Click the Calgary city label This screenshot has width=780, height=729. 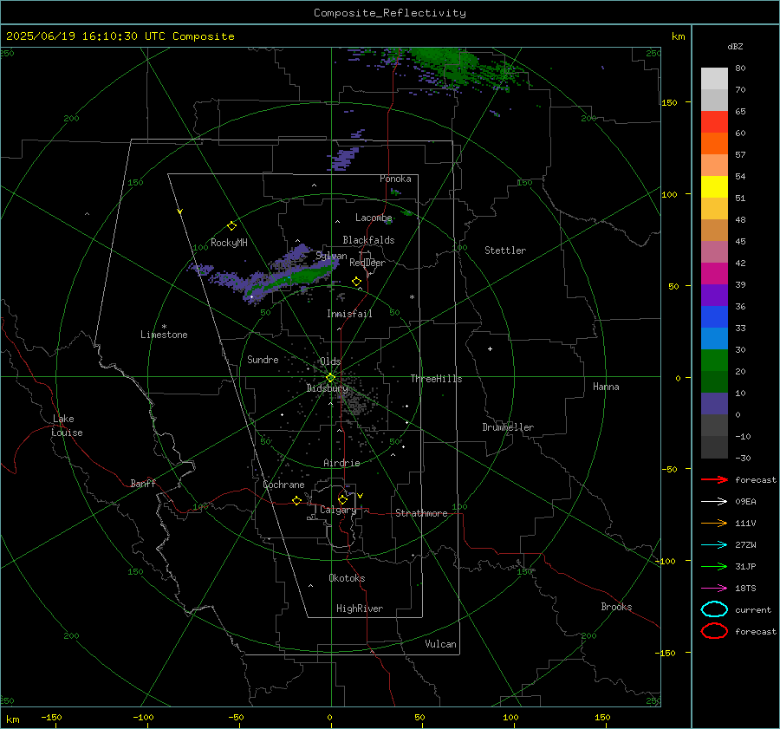point(338,510)
